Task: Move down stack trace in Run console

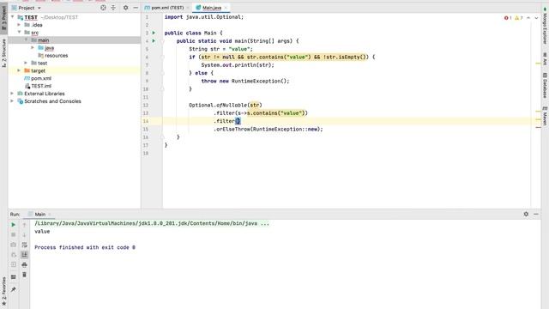Action: [24, 234]
